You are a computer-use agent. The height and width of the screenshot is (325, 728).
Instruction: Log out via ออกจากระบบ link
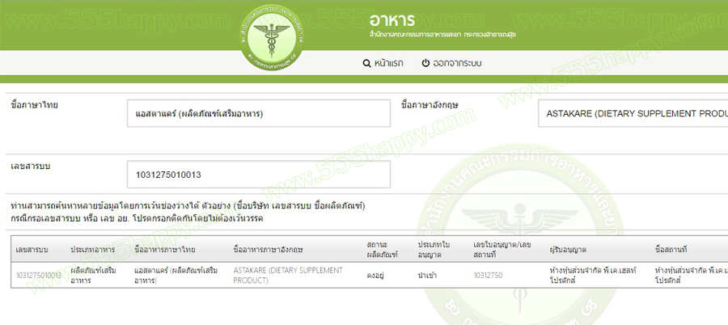tap(457, 63)
